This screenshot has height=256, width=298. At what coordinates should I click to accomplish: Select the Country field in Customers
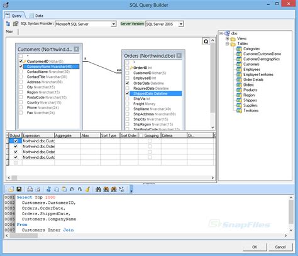coord(44,102)
